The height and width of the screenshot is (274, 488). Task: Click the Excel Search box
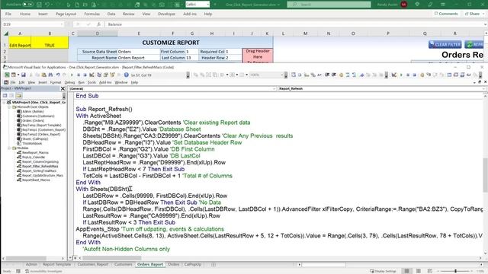[329, 5]
